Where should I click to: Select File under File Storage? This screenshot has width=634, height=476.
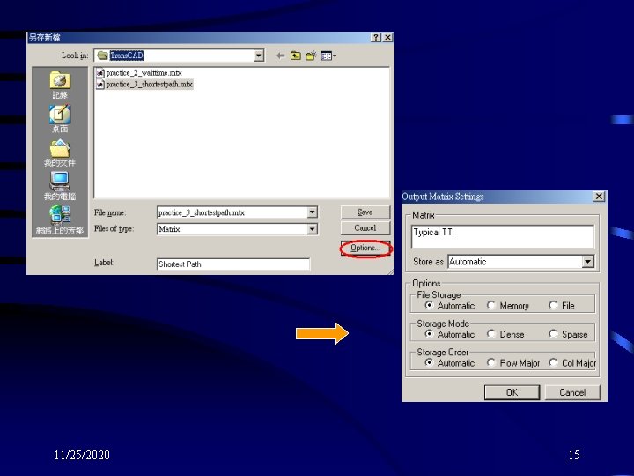pos(562,306)
